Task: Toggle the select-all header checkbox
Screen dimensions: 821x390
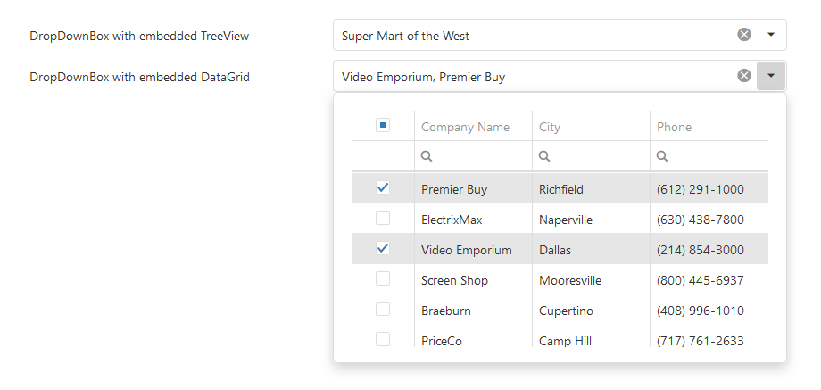Action: pos(383,126)
